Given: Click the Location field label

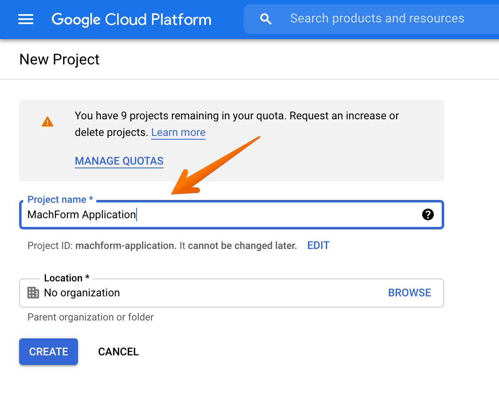Looking at the screenshot, I should [66, 278].
